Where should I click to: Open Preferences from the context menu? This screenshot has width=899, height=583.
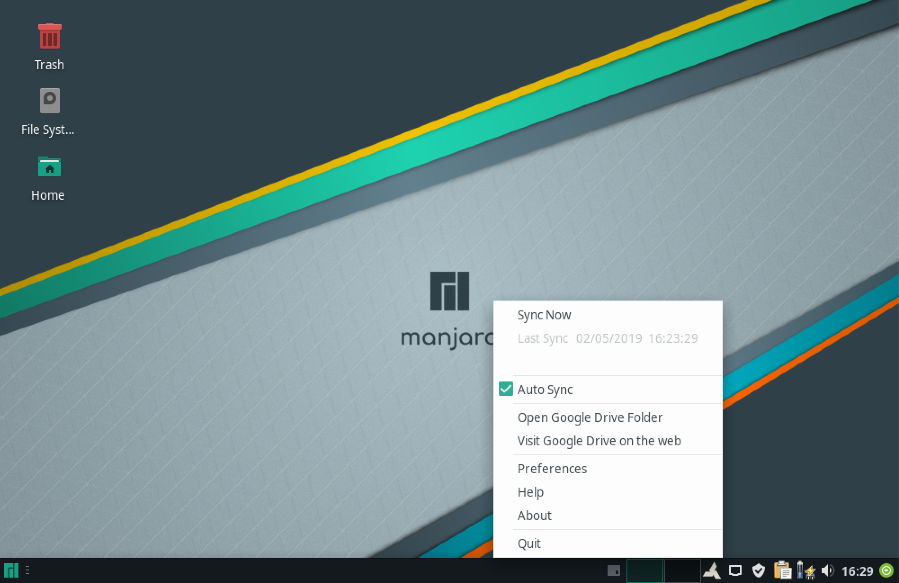[x=608, y=469]
